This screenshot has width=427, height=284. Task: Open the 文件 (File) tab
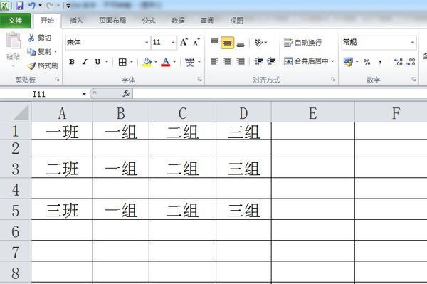(15, 21)
